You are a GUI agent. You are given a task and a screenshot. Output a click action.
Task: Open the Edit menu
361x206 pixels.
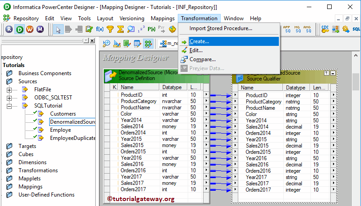[x=50, y=18]
